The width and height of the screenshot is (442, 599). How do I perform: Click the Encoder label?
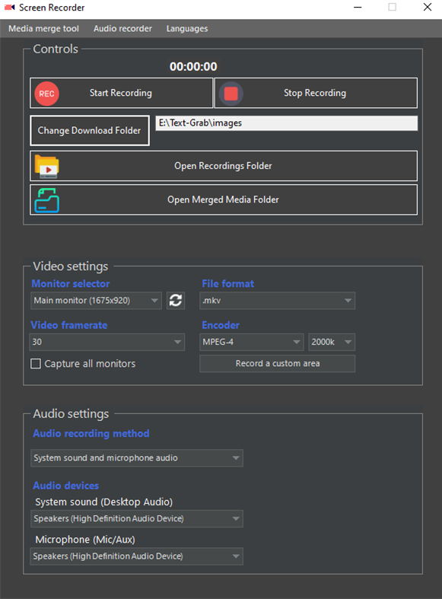click(x=221, y=325)
